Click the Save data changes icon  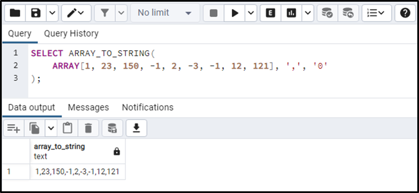(112, 128)
